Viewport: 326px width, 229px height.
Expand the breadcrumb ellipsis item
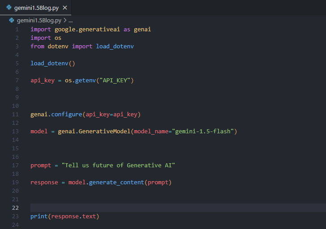click(x=71, y=21)
